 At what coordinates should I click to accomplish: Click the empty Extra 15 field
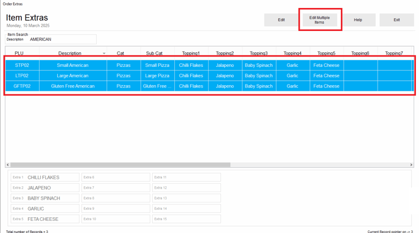click(x=186, y=219)
